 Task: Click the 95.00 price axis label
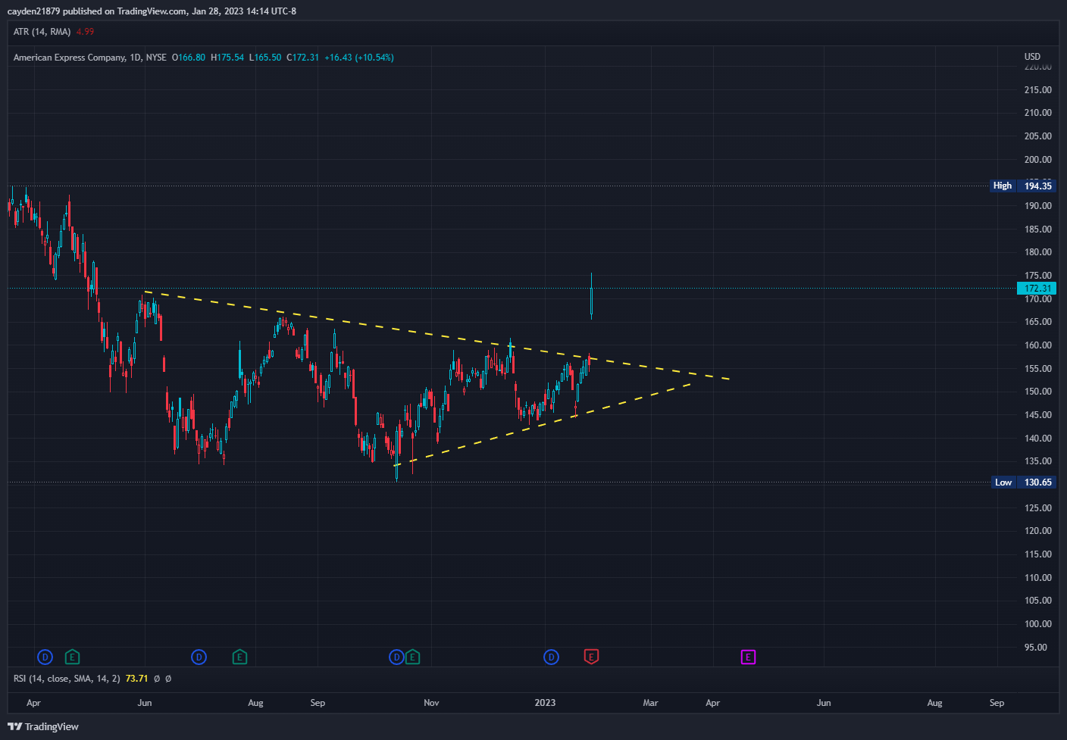(1035, 648)
